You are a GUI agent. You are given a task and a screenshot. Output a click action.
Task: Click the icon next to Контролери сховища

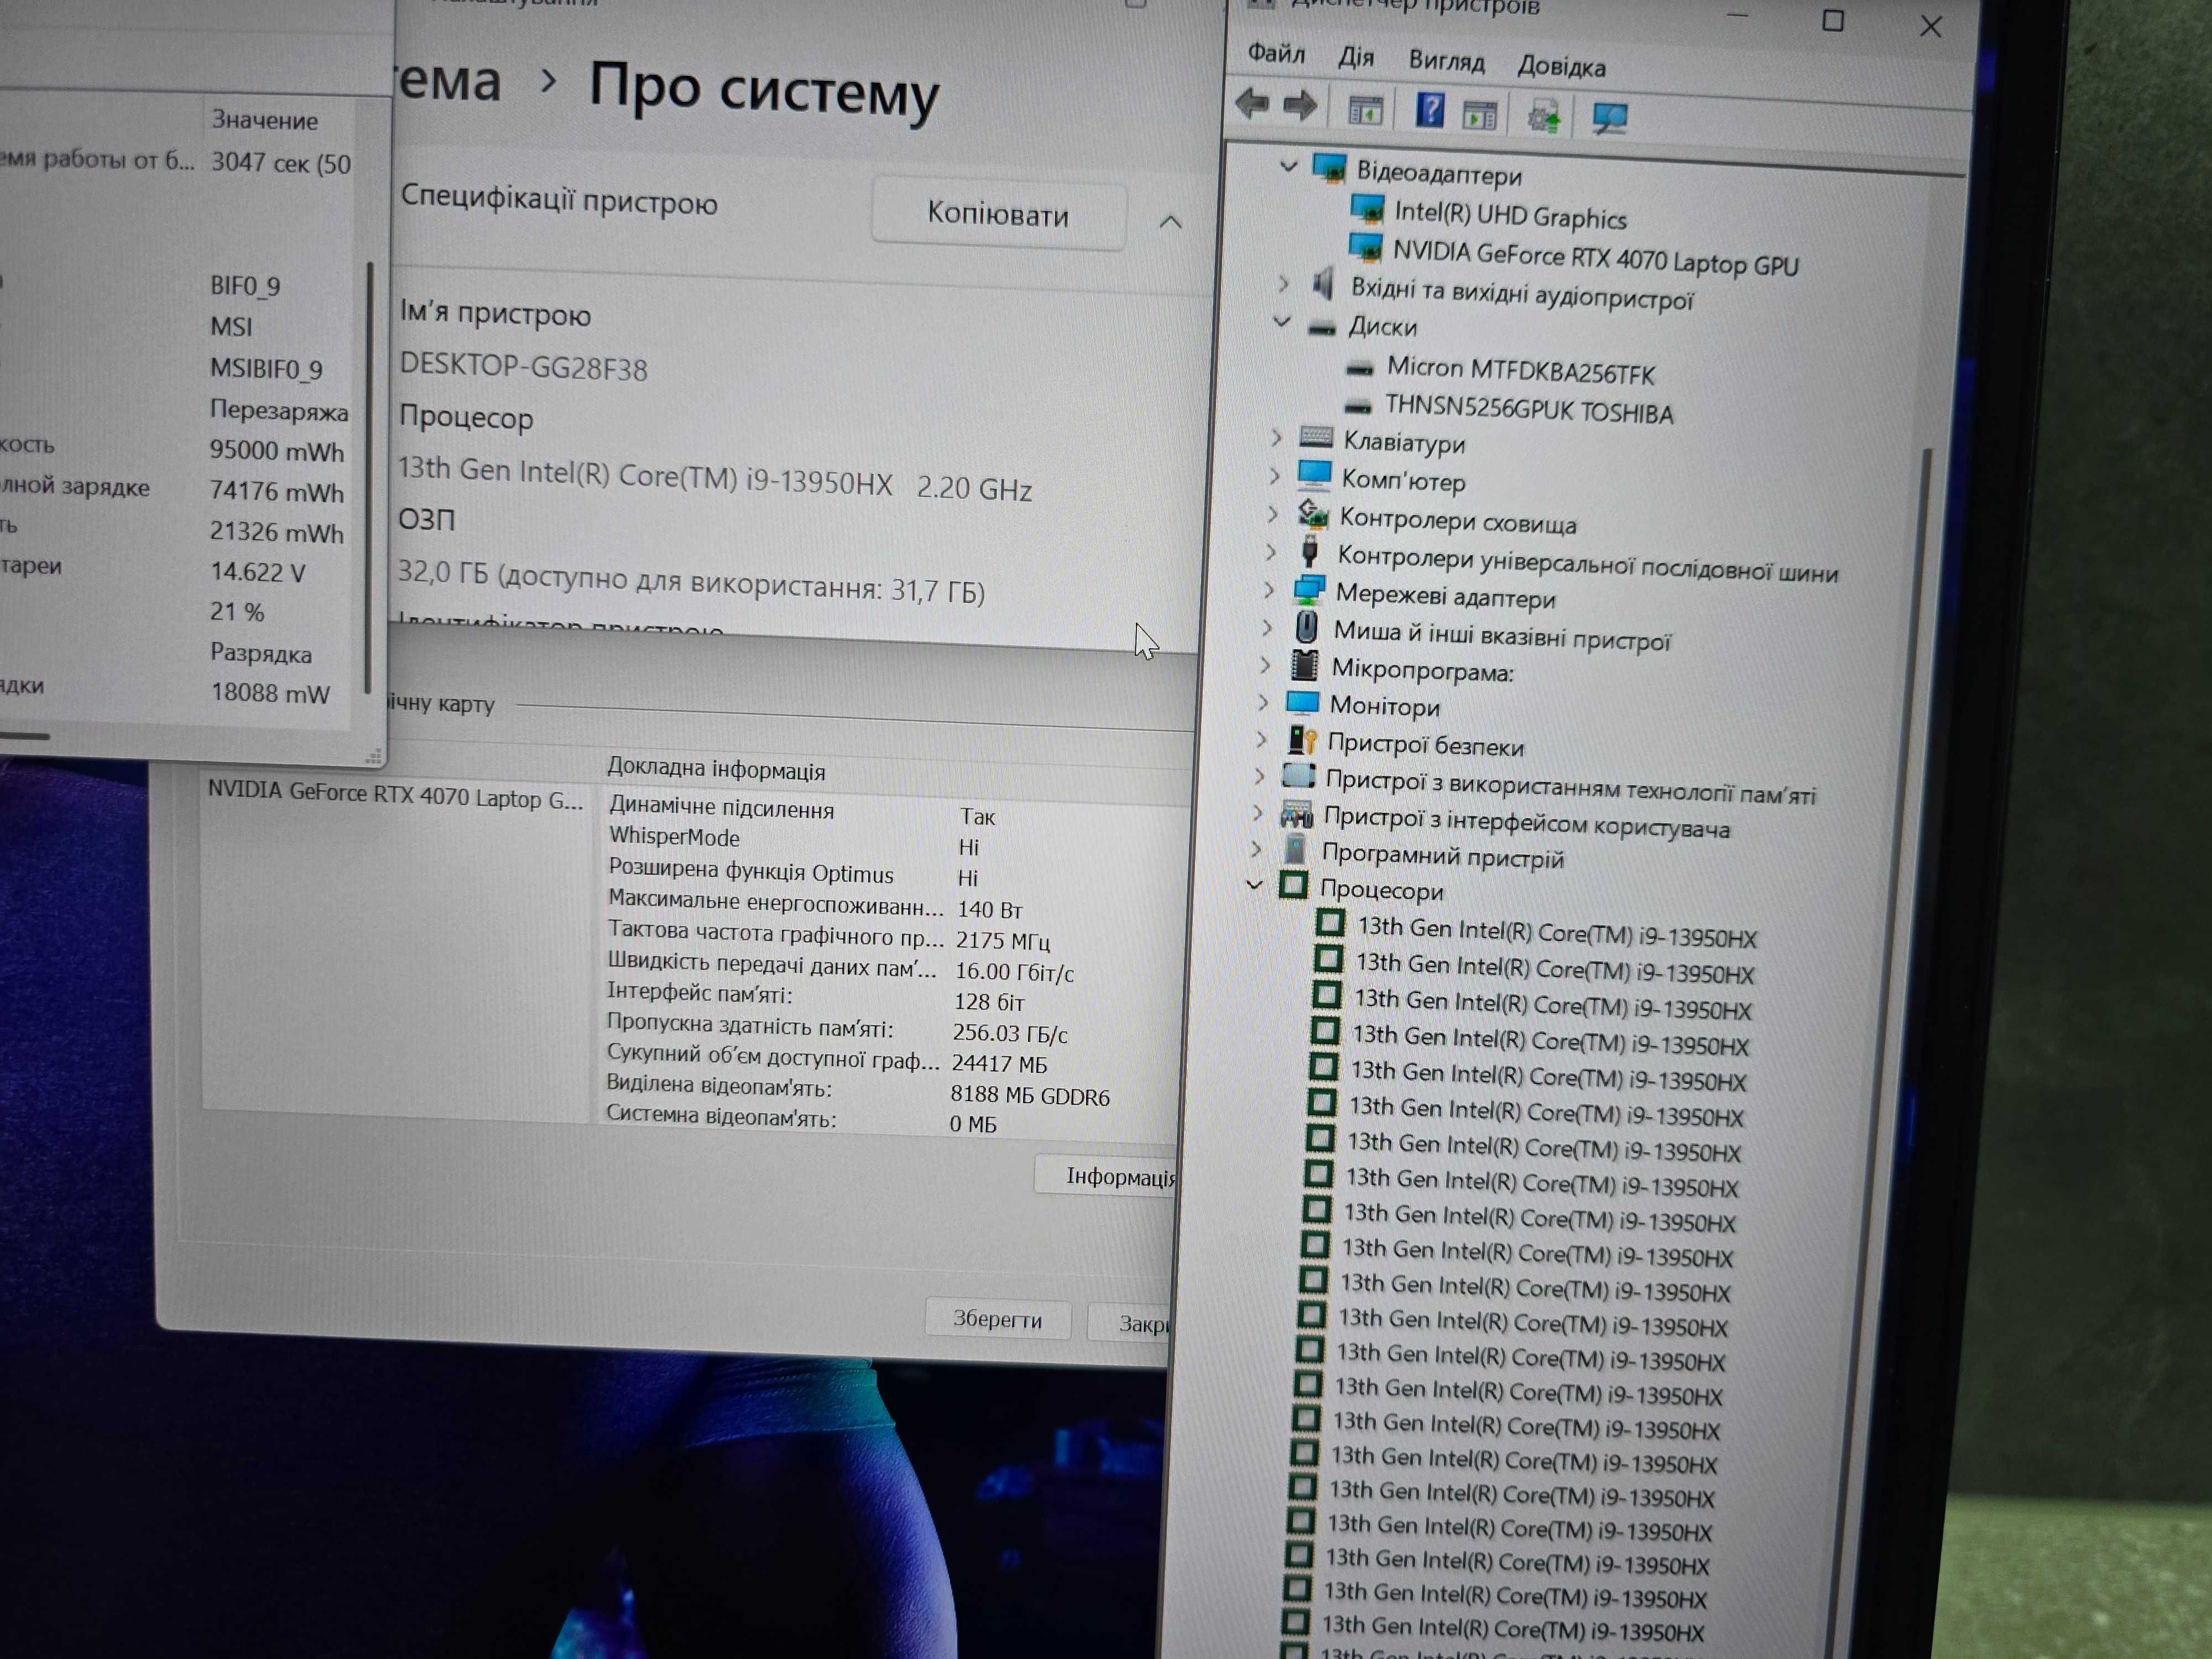click(1312, 514)
